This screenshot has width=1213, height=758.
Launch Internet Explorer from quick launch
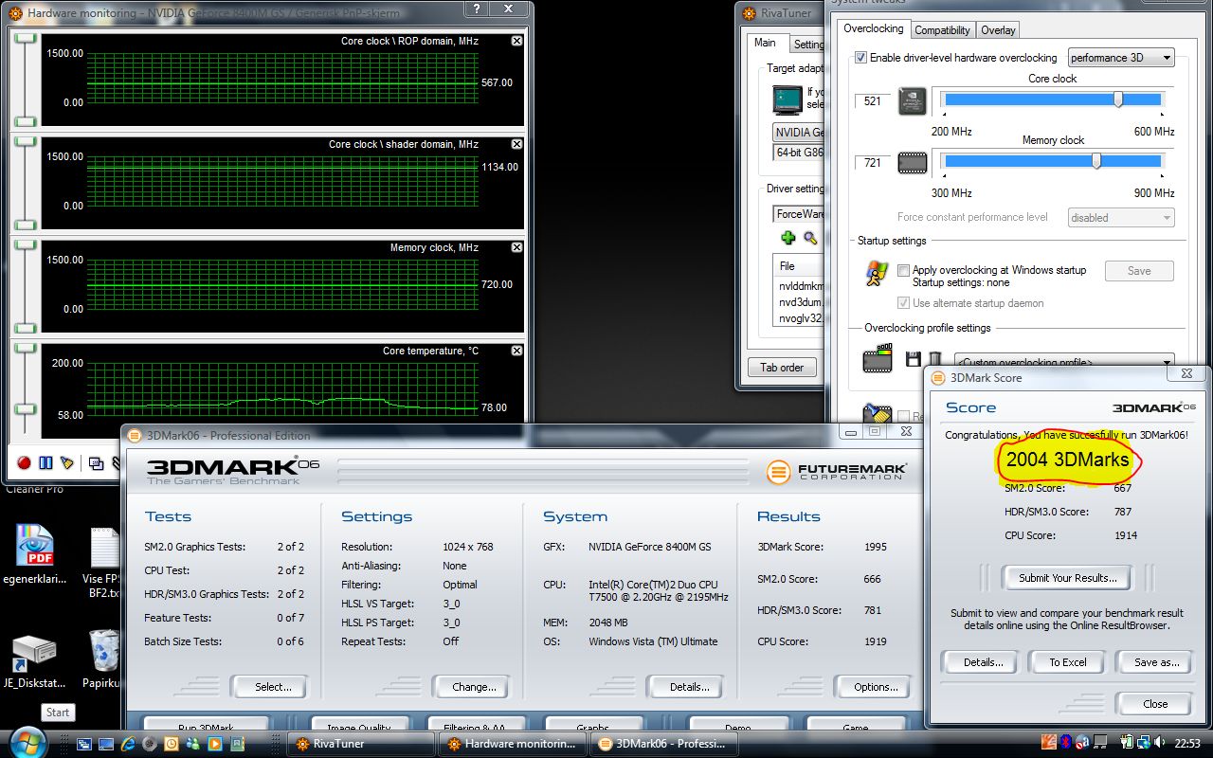(x=128, y=744)
